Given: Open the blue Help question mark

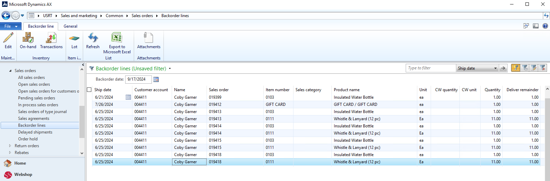Looking at the screenshot, I should pos(545,26).
